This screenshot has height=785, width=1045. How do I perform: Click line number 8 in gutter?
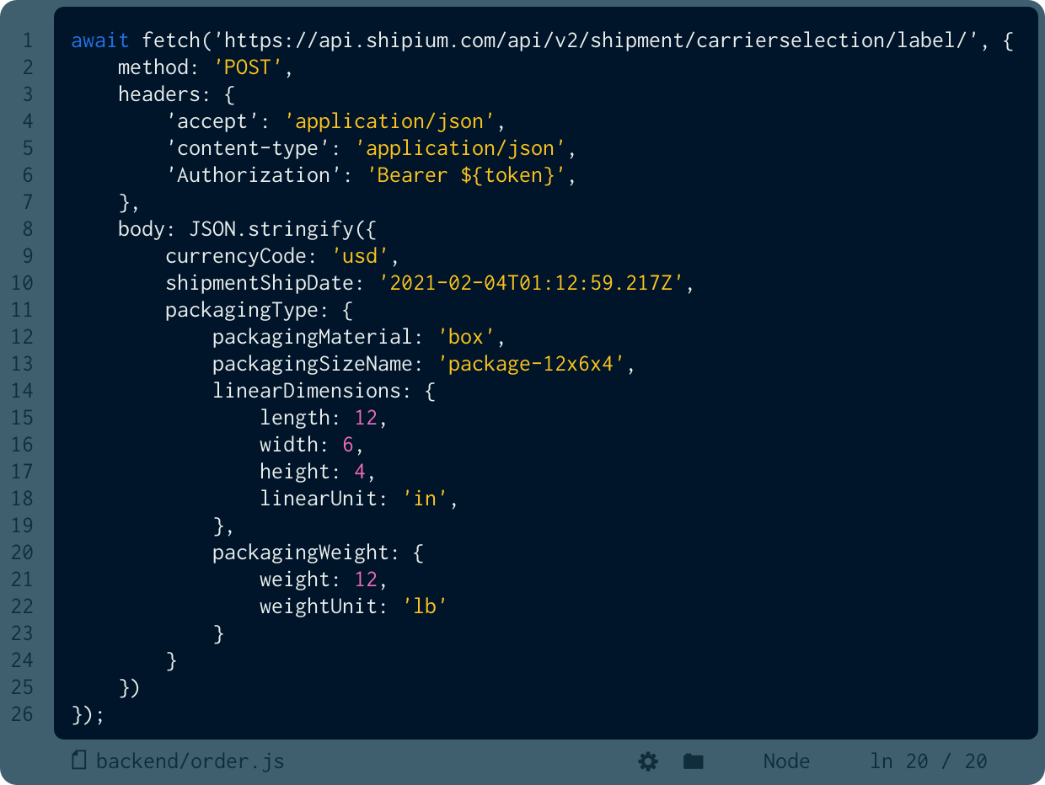pos(28,229)
